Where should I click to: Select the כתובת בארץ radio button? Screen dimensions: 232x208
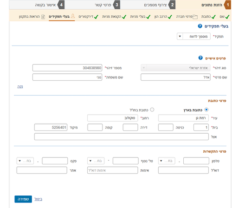click(206, 110)
